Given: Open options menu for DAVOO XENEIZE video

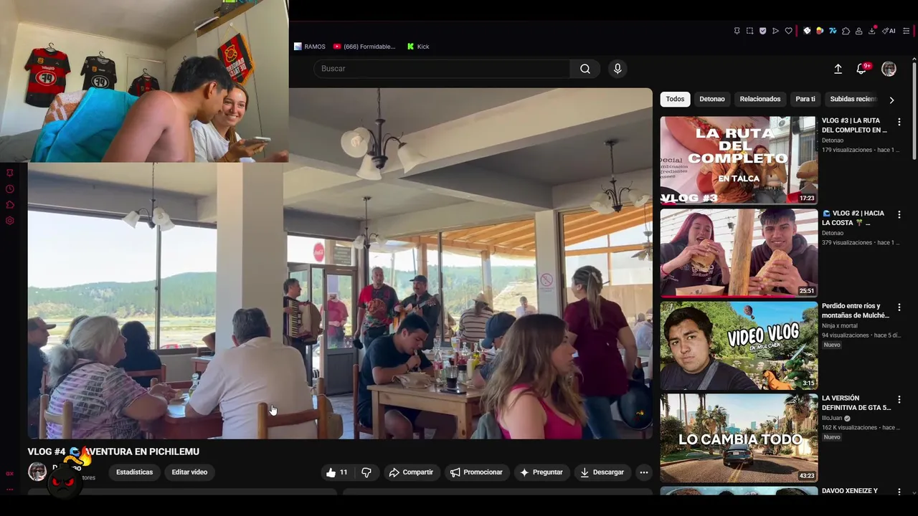Looking at the screenshot, I should [x=899, y=492].
